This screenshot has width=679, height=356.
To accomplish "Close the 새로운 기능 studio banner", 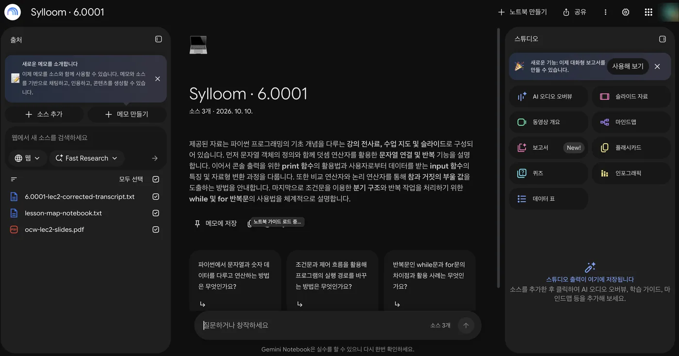I will (x=657, y=66).
